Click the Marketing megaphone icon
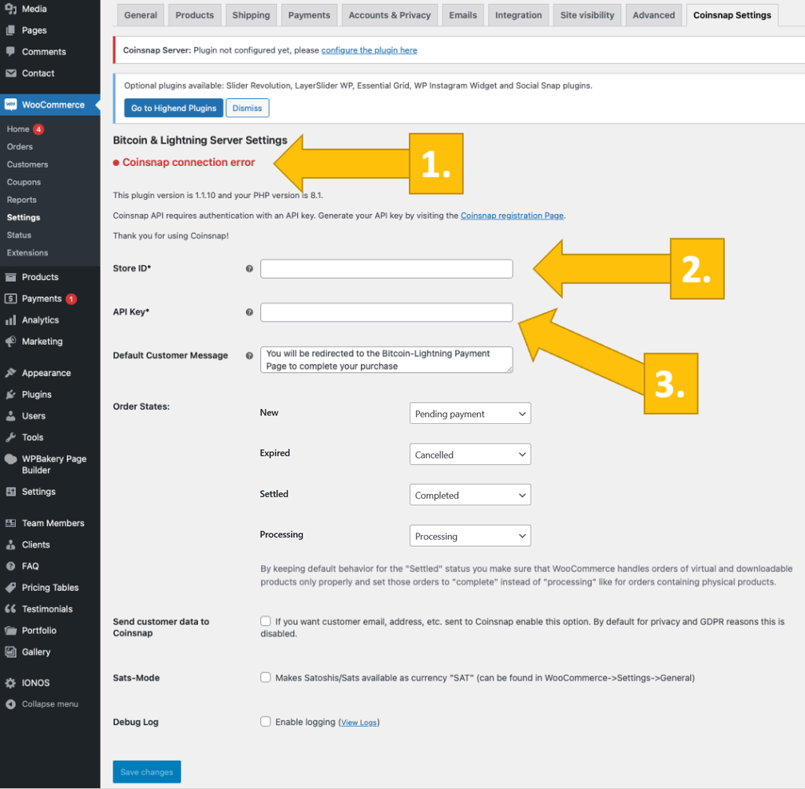The width and height of the screenshot is (805, 789). point(10,341)
